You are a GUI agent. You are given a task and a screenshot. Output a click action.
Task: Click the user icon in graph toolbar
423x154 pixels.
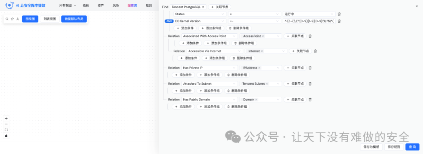[18, 19]
